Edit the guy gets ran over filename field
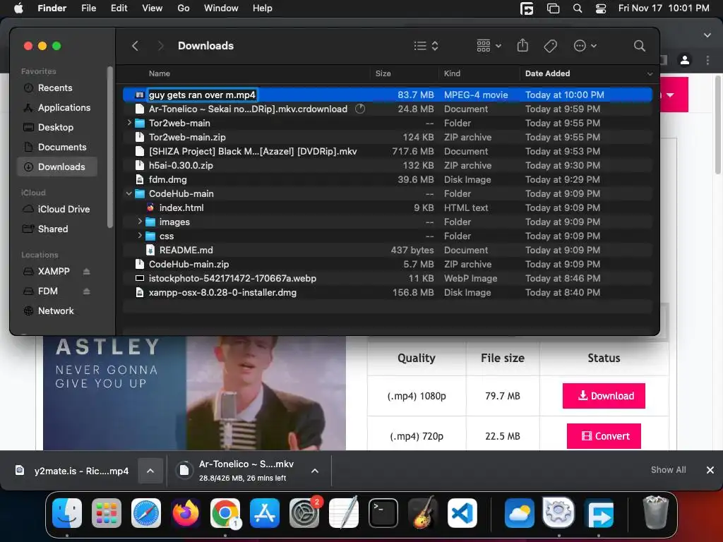 point(202,95)
